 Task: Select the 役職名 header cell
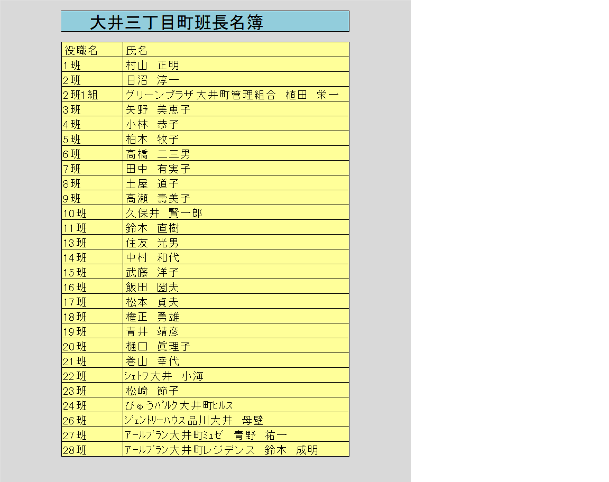click(92, 50)
